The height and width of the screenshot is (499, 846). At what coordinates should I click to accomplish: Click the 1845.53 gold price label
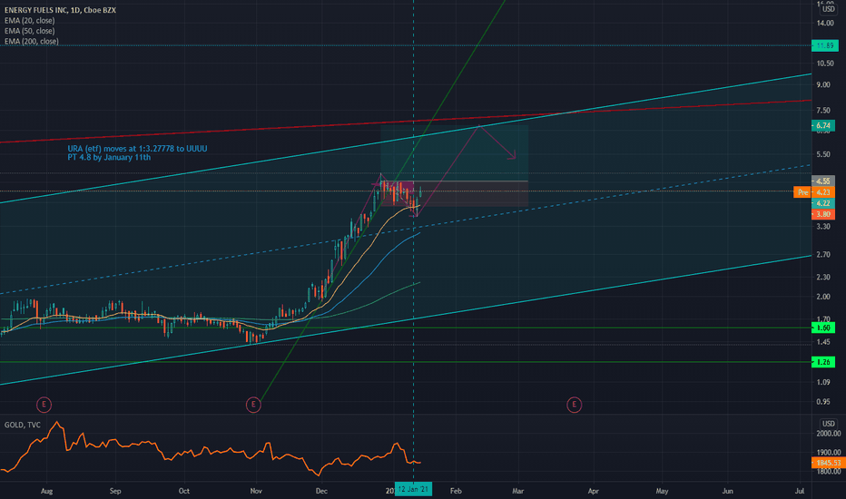[828, 463]
